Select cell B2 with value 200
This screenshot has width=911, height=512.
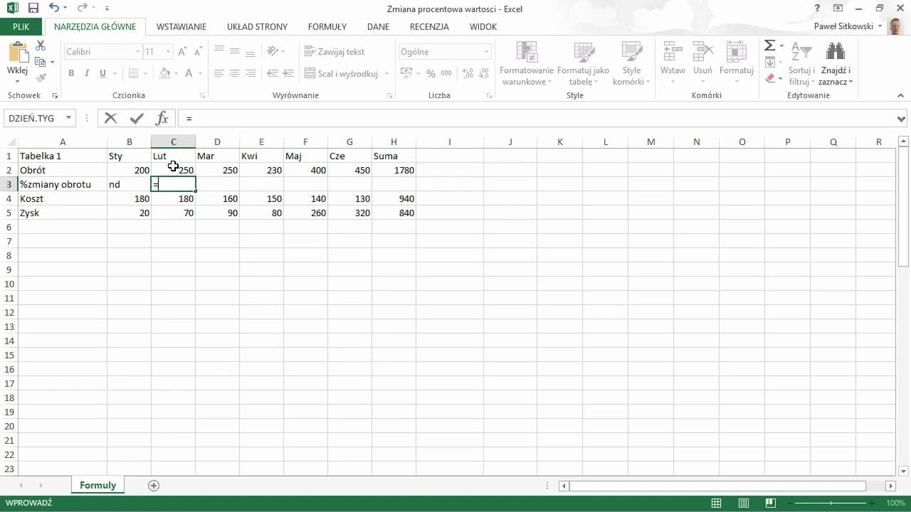tap(129, 170)
